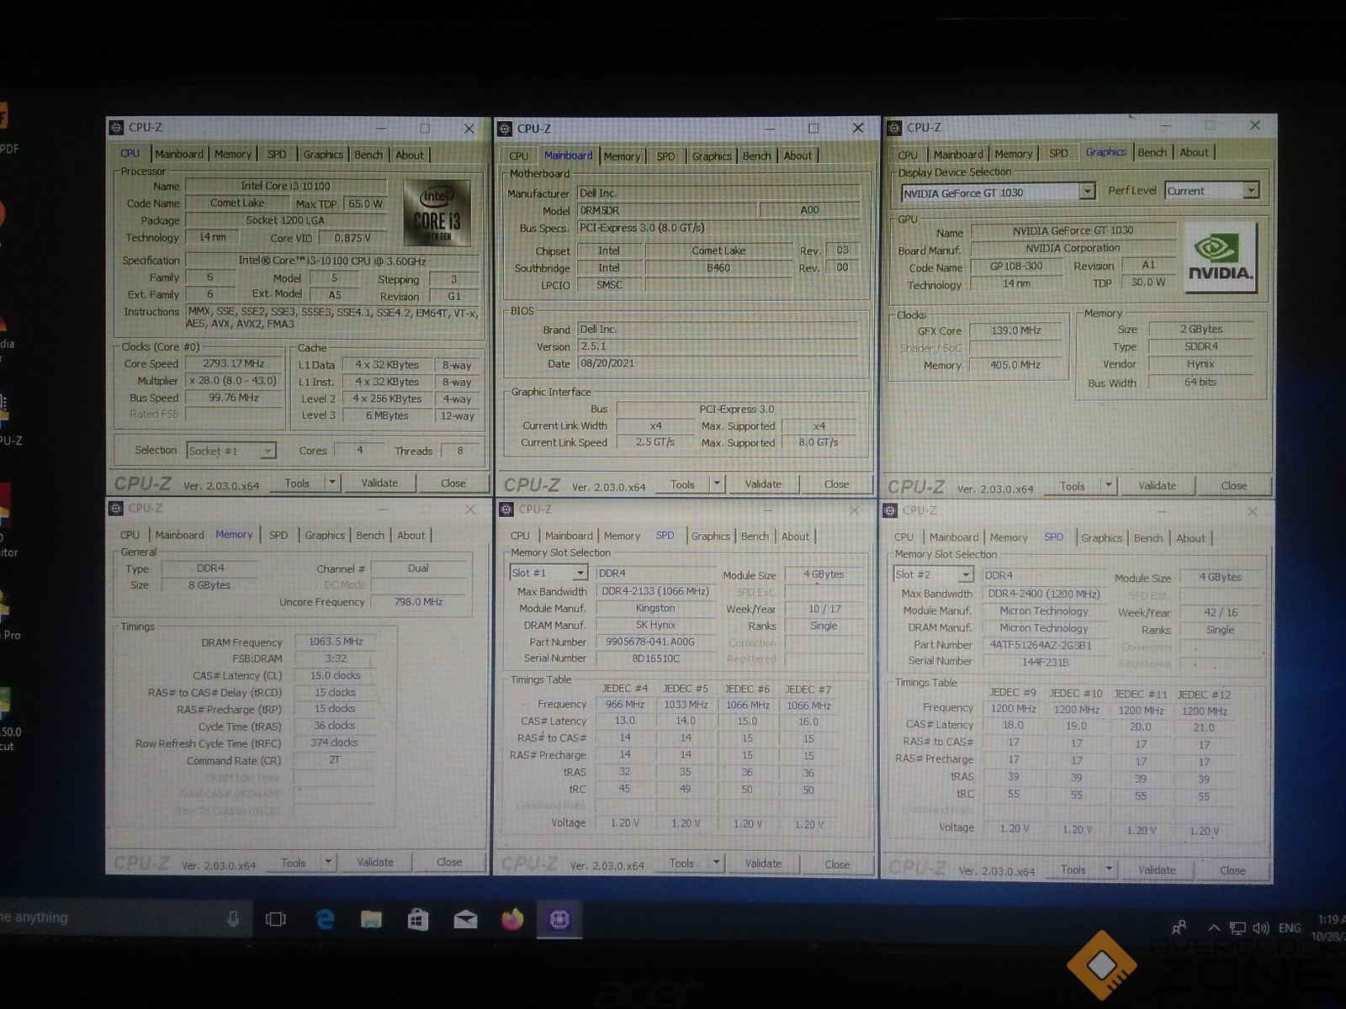Click BIOS date 08/20/2021 field
This screenshot has width=1346, height=1009.
[718, 363]
